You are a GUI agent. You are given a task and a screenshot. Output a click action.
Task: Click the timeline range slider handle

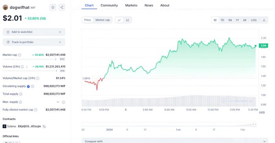point(254,125)
